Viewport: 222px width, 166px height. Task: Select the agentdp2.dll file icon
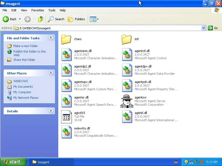coord(67,70)
